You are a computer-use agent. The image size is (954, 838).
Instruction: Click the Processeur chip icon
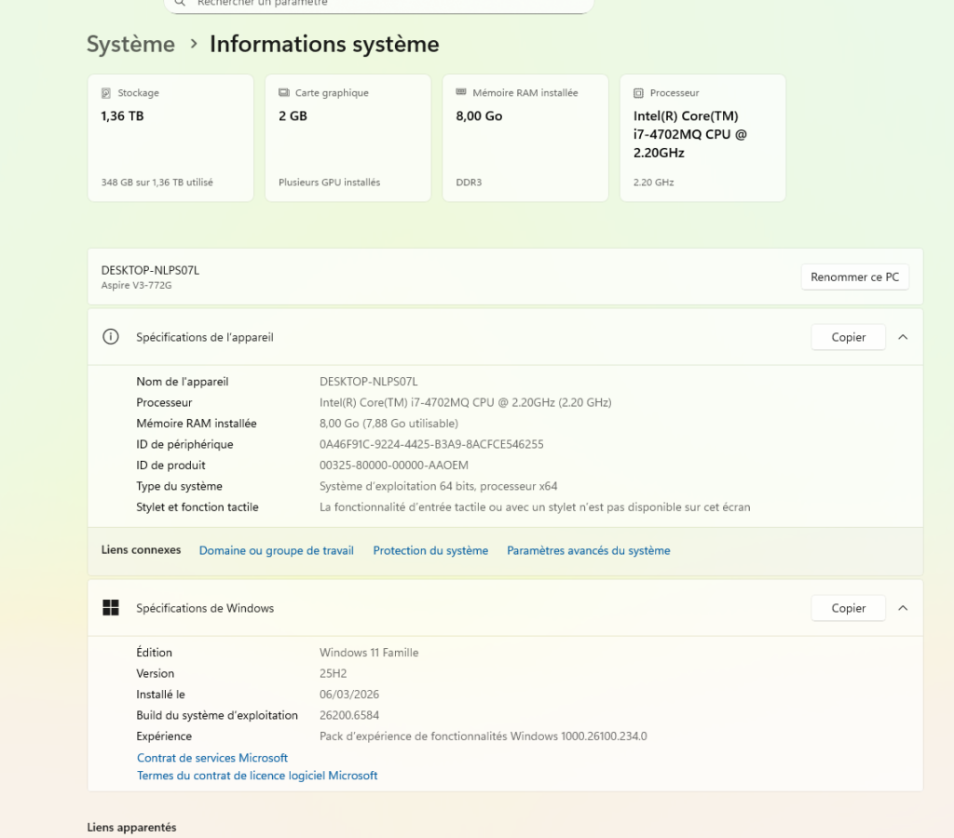tap(638, 93)
